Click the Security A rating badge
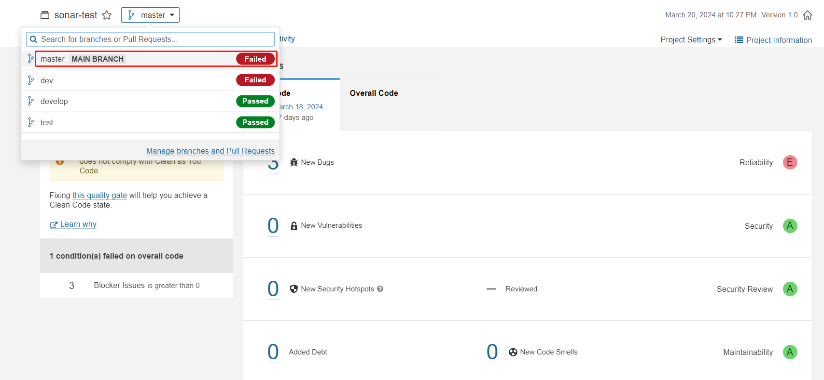 [790, 226]
